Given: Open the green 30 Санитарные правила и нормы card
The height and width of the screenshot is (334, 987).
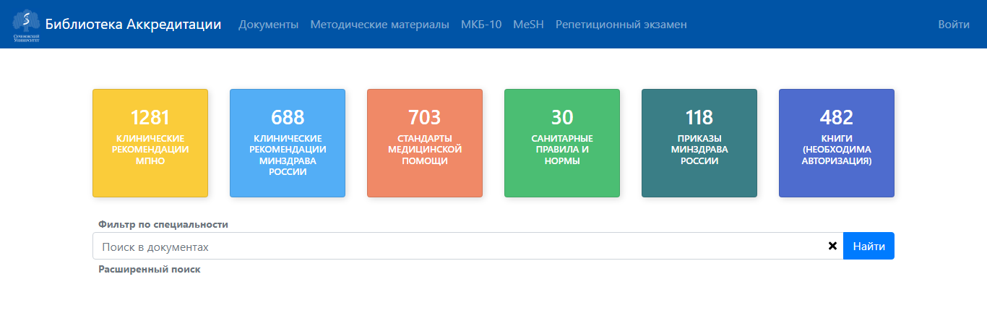Looking at the screenshot, I should [562, 143].
